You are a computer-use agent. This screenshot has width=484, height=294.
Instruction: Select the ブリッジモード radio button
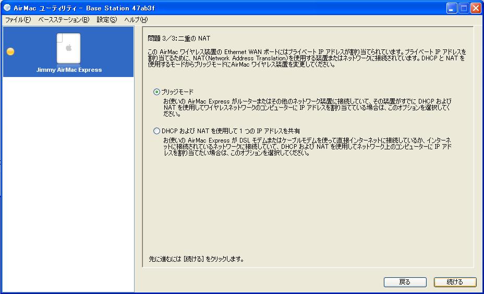157,92
